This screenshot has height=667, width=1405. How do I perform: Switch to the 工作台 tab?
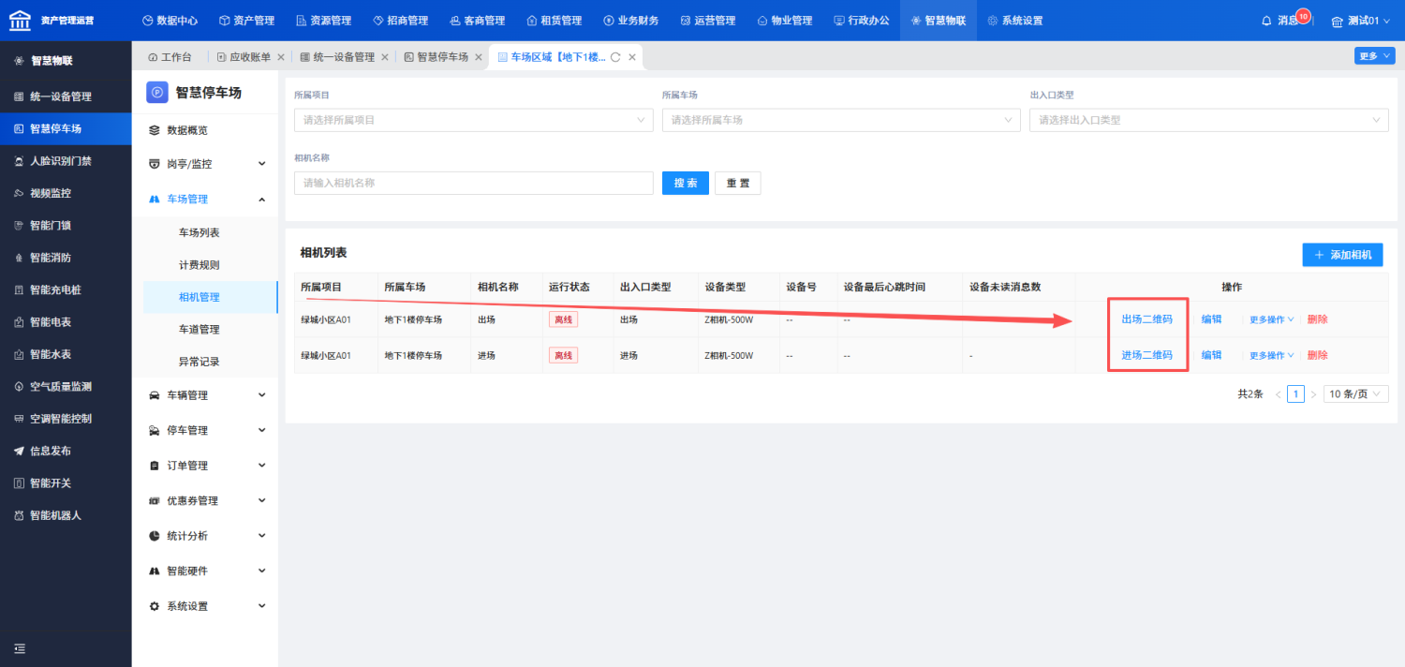[170, 57]
